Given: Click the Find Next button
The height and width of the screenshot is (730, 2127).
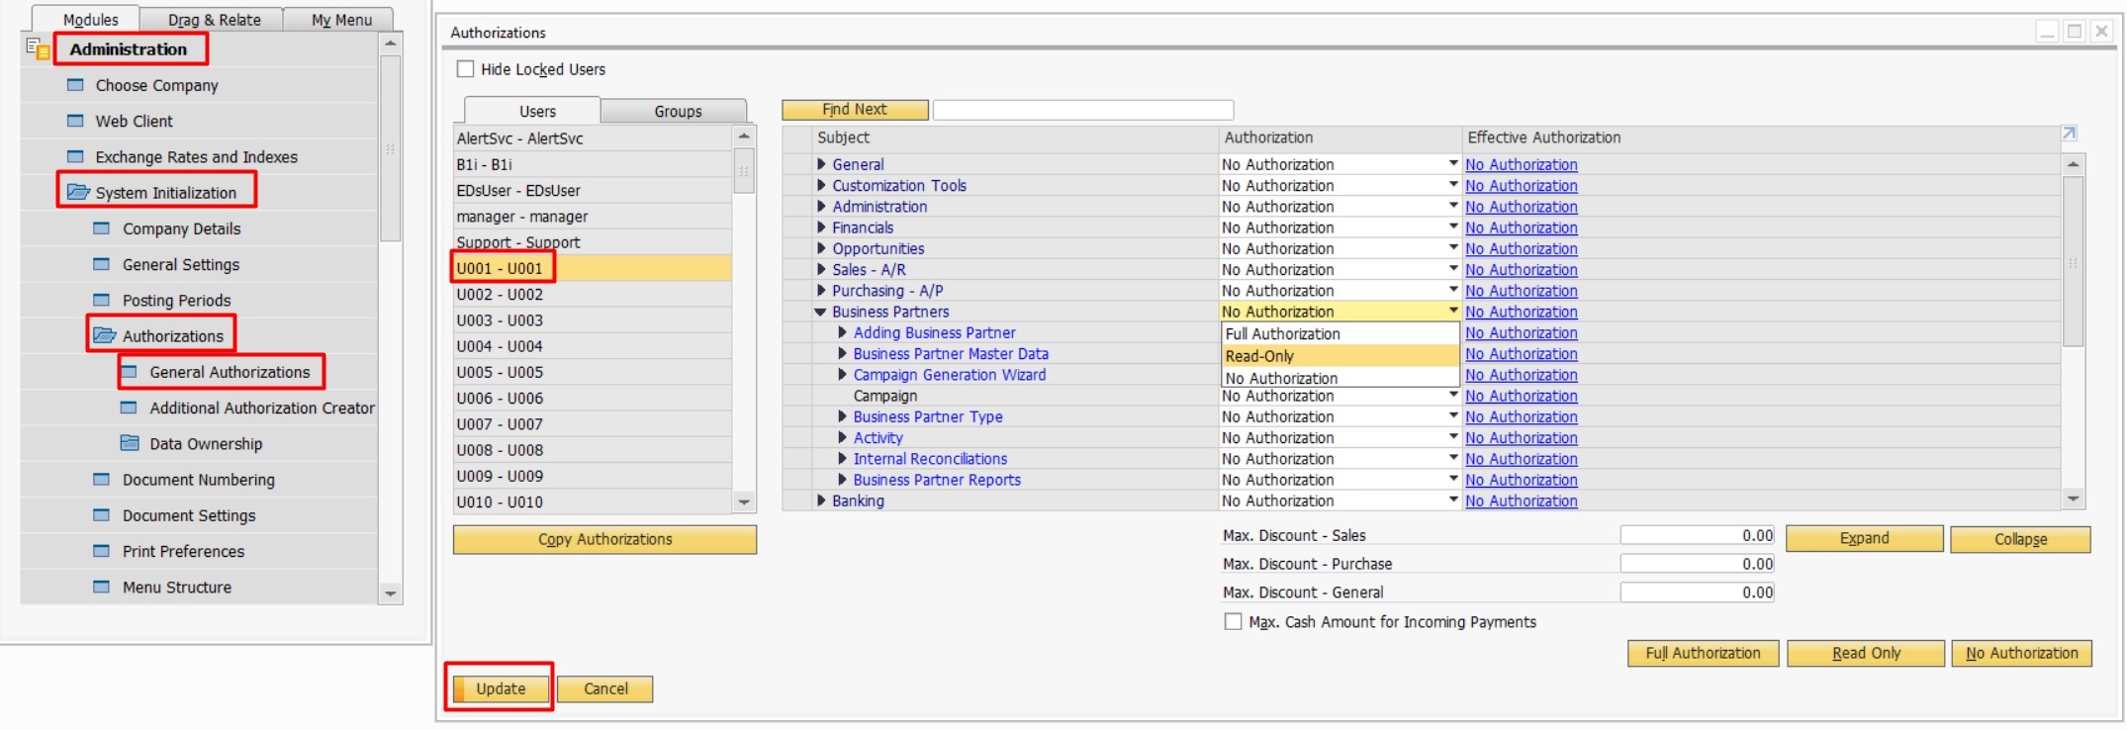Looking at the screenshot, I should tap(855, 109).
